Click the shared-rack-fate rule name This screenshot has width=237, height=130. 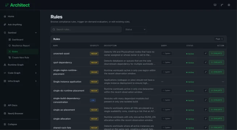62,128
